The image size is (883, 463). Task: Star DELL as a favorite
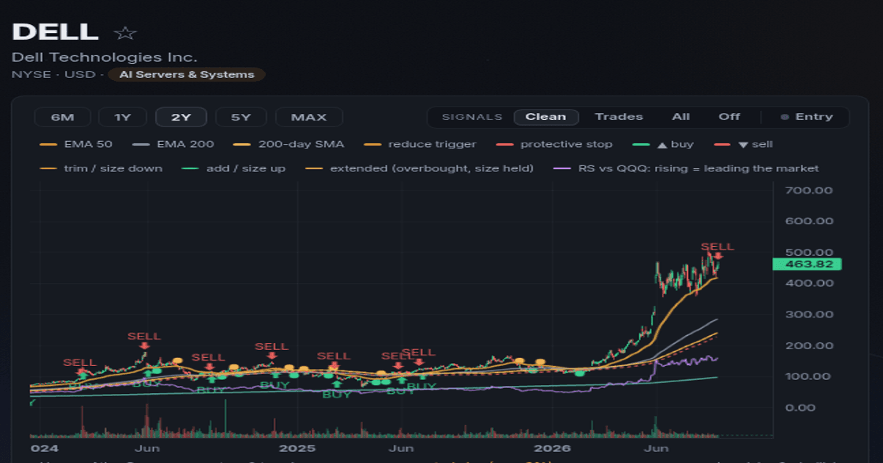pyautogui.click(x=125, y=33)
